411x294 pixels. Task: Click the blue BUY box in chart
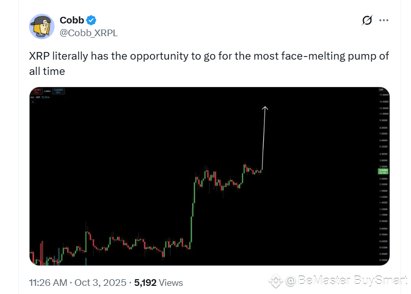pyautogui.click(x=59, y=91)
